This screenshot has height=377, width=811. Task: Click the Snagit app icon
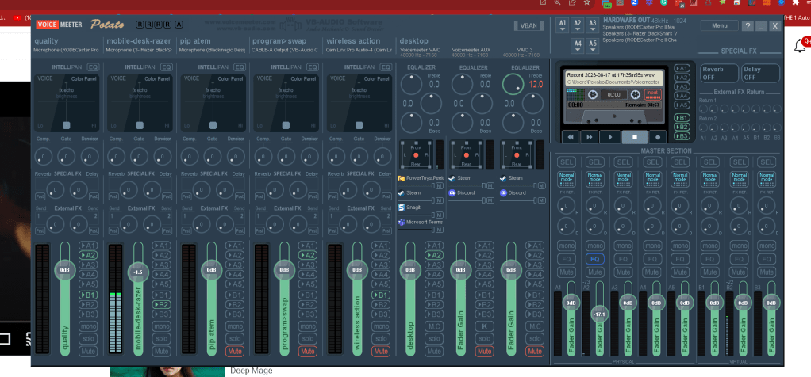(401, 207)
